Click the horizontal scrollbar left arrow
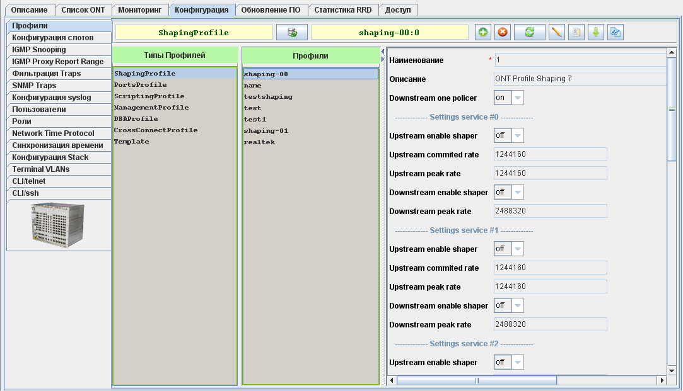Image resolution: width=683 pixels, height=391 pixels. 392,380
